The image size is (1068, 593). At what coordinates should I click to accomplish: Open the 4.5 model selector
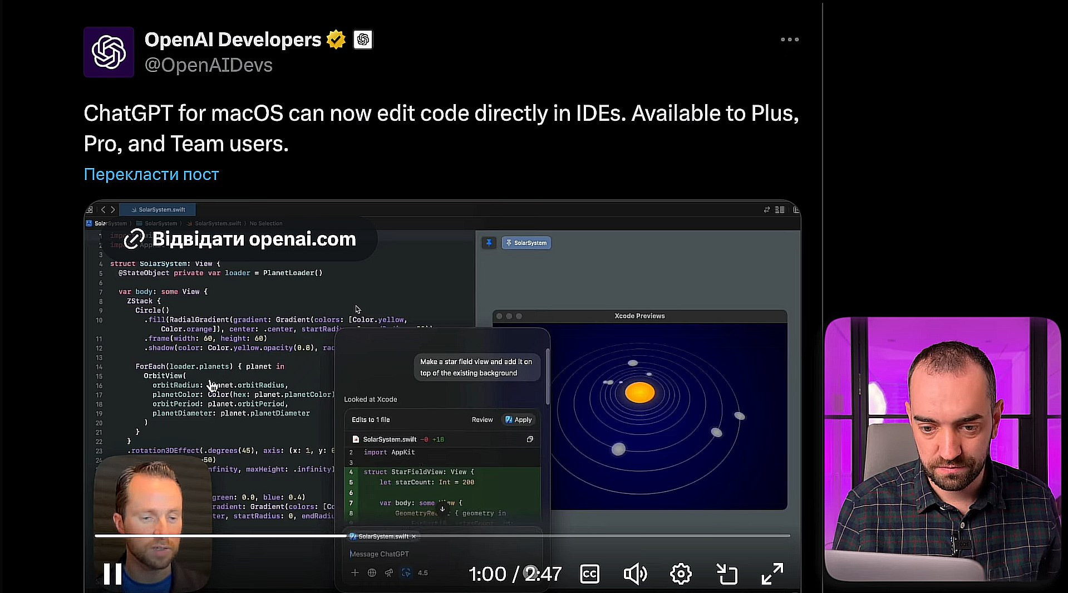(423, 572)
